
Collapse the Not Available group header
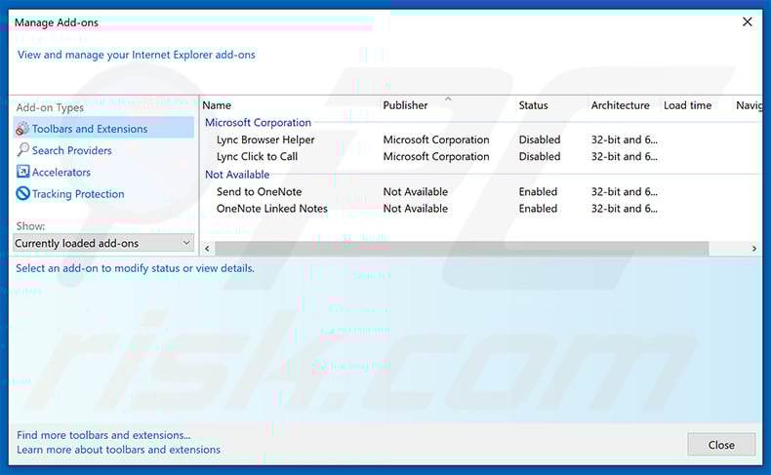pyautogui.click(x=237, y=175)
